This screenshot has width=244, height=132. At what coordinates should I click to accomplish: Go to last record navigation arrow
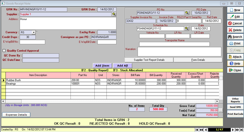pos(242,130)
